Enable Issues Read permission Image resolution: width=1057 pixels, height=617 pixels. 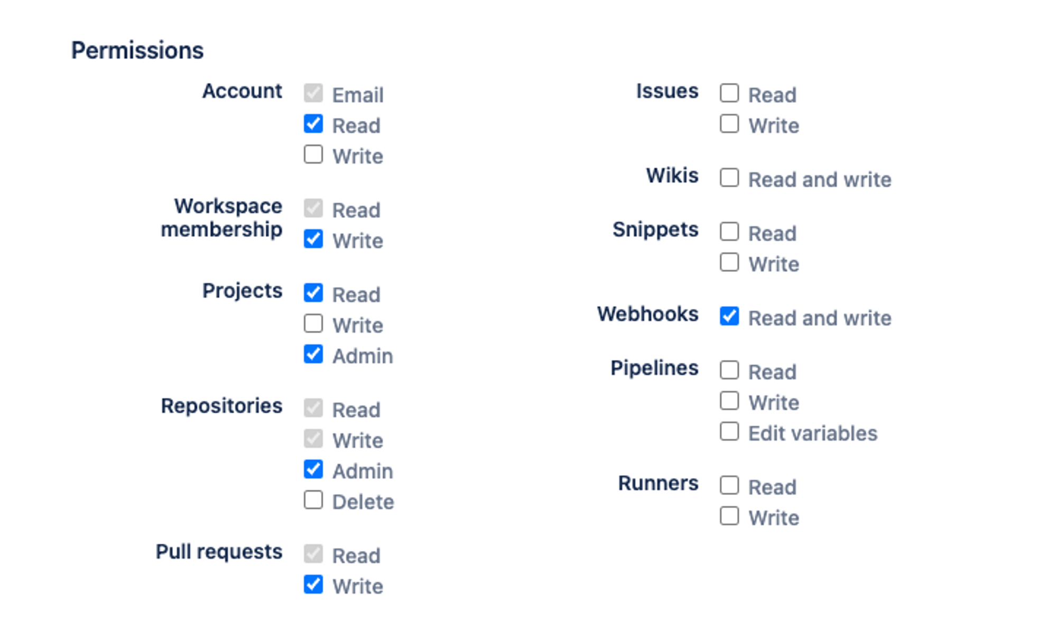click(729, 93)
